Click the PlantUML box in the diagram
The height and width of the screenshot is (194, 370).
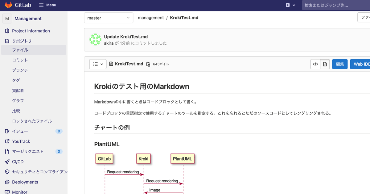[x=183, y=159]
